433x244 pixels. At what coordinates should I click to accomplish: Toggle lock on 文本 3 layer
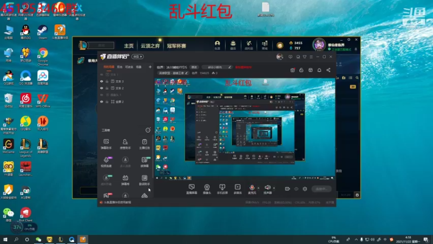(107, 82)
